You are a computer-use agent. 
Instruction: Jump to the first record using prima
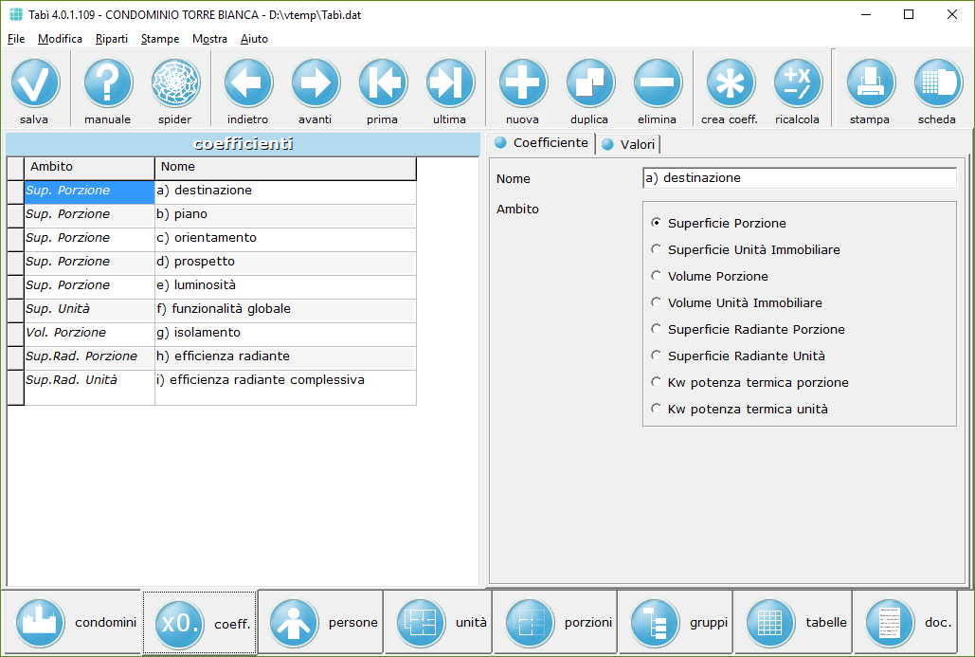click(383, 83)
